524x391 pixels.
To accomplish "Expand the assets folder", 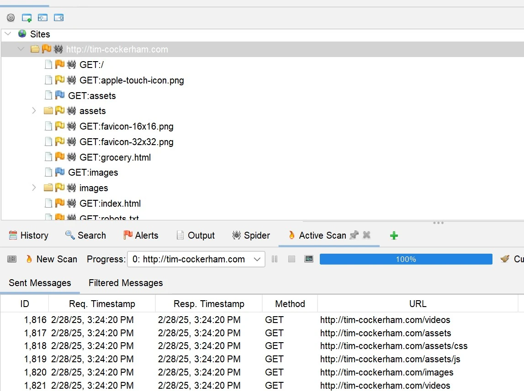I will click(x=33, y=111).
